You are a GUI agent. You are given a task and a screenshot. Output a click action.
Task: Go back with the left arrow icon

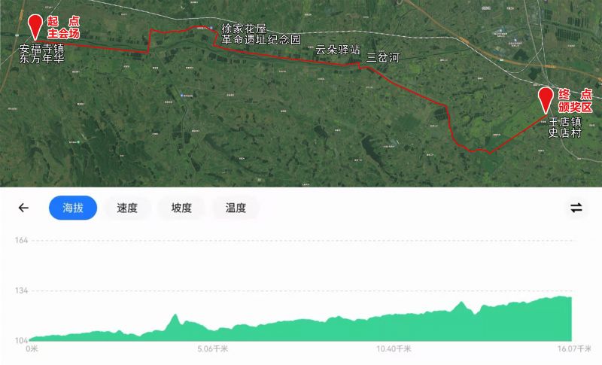(23, 208)
